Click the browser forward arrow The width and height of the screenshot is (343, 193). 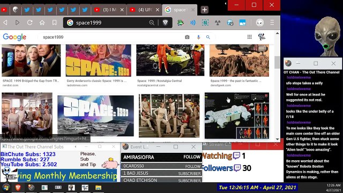(x=17, y=23)
